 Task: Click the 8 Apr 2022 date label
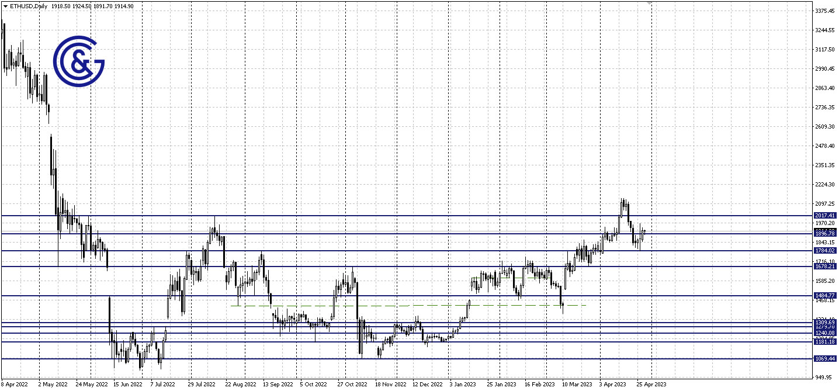(15, 385)
